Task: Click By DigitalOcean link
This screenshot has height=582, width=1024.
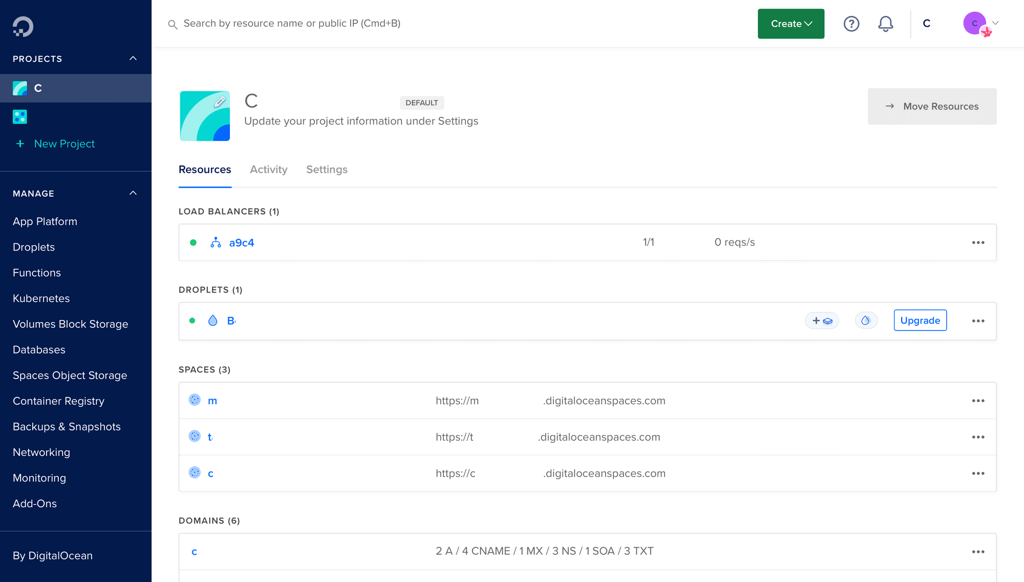Action: 53,555
